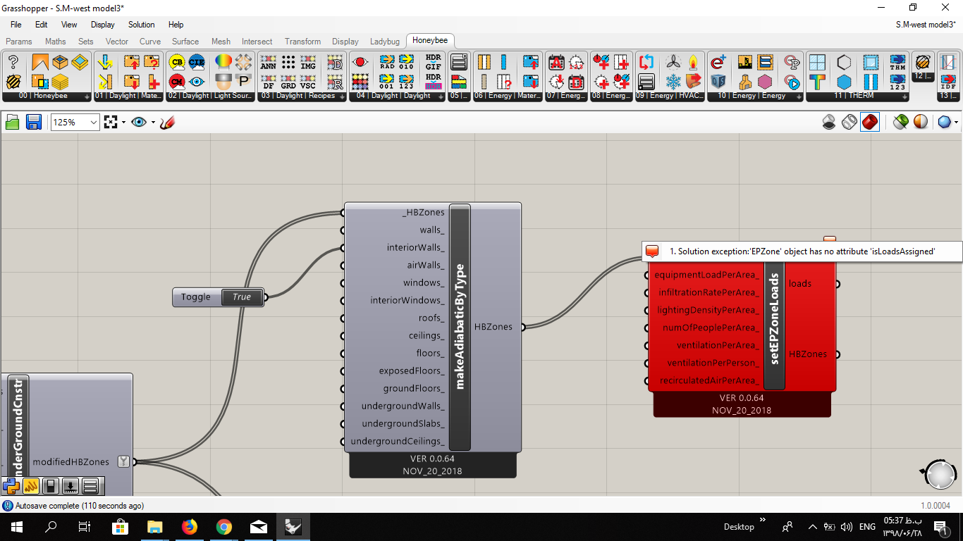Click the modifiedHBZones output filter icon
The height and width of the screenshot is (541, 963).
[x=124, y=461]
